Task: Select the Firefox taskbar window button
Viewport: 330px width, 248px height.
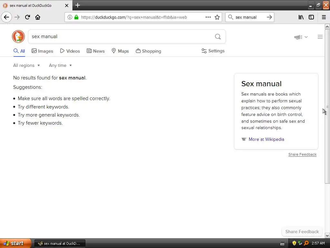Action: tap(60, 243)
